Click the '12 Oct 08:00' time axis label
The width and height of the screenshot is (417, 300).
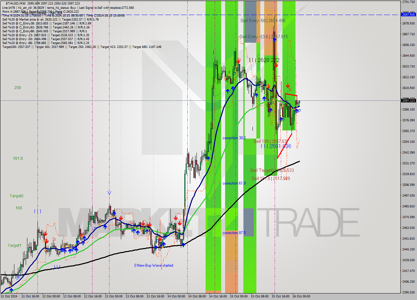(71, 297)
